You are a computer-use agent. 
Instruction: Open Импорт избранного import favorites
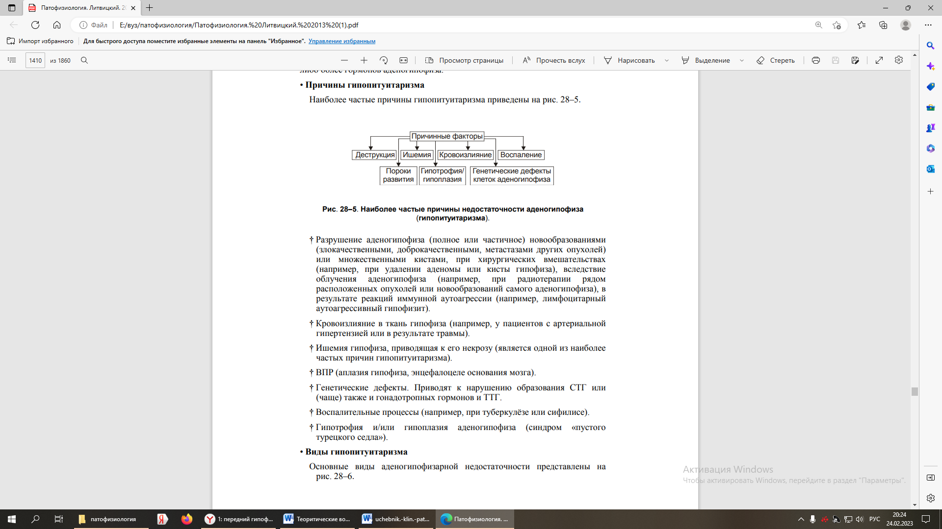coord(40,41)
